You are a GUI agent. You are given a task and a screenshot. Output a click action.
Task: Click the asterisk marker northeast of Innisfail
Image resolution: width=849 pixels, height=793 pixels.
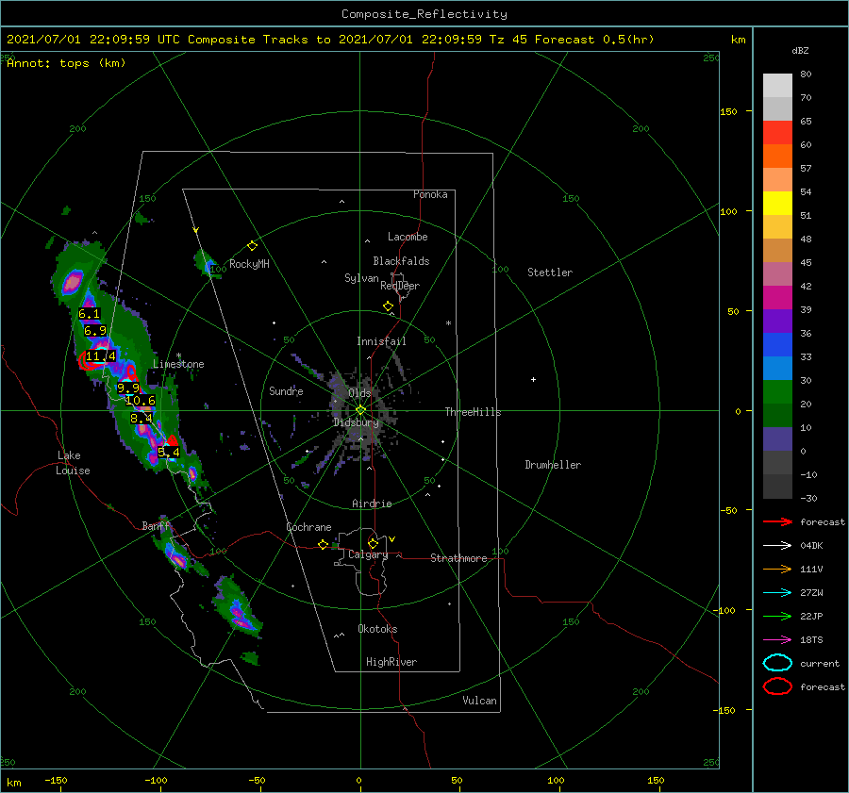448,323
